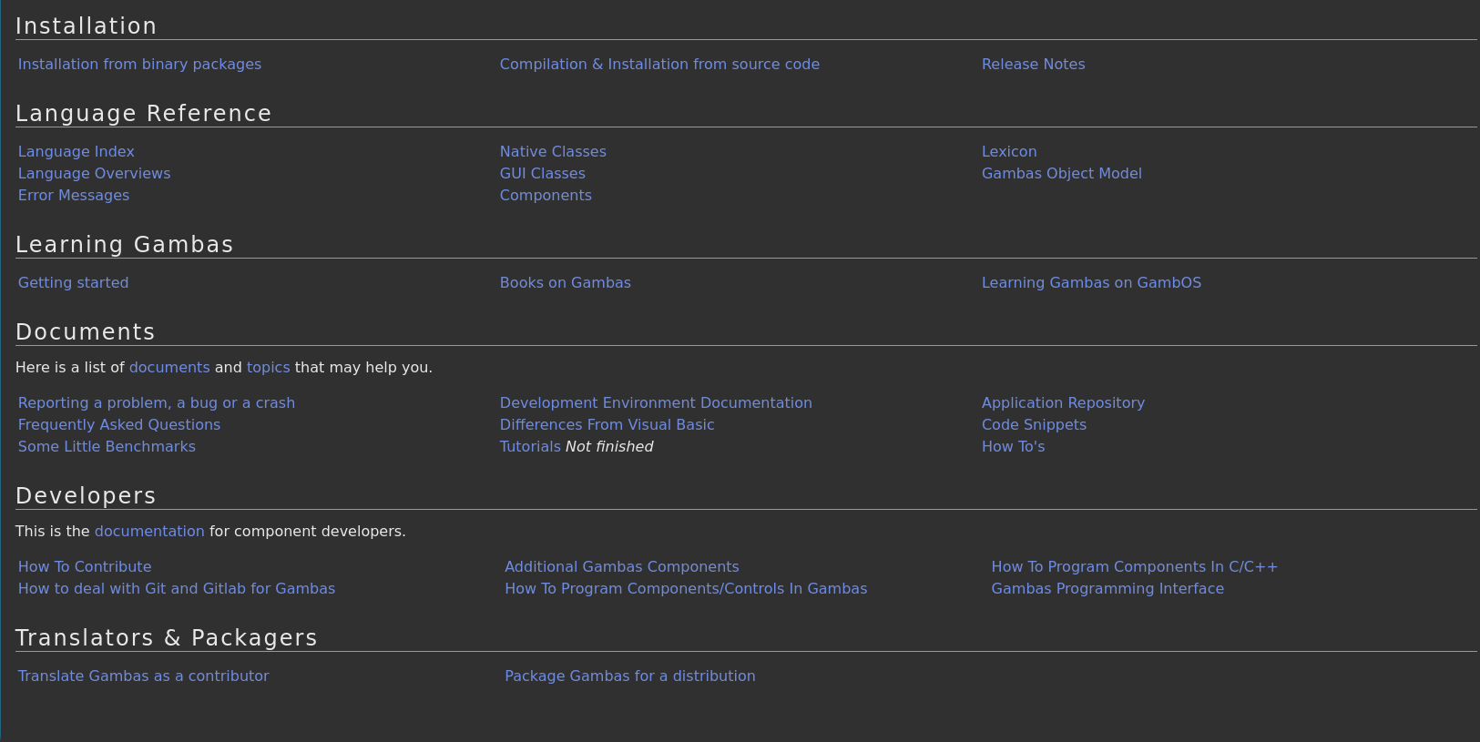Open How To Program Components/Controls In Gambas
The height and width of the screenshot is (742, 1480).
pyautogui.click(x=686, y=589)
